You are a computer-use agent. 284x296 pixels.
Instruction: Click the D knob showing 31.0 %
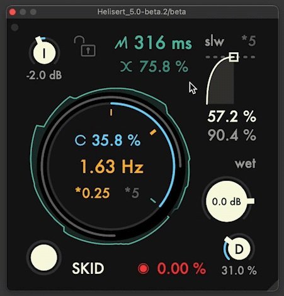tap(239, 249)
